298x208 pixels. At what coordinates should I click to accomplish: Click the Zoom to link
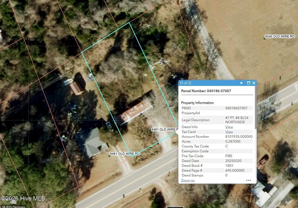[188, 180]
